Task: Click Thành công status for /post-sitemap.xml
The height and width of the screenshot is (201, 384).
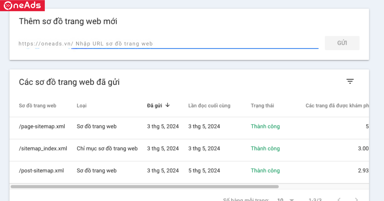Action: pyautogui.click(x=265, y=171)
